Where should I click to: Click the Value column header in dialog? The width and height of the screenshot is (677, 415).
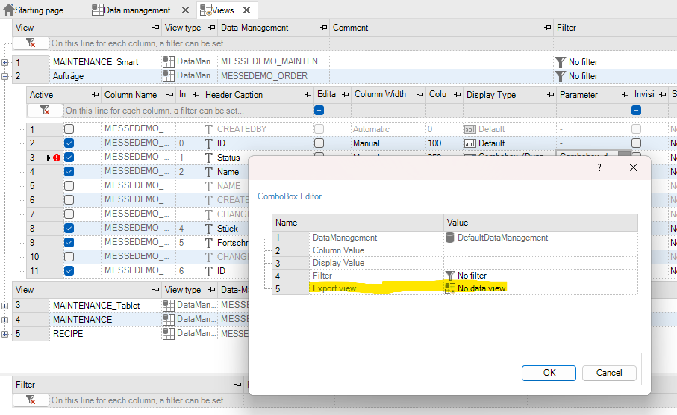coord(540,223)
